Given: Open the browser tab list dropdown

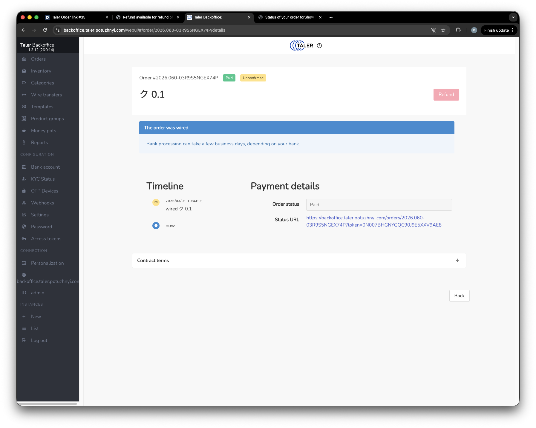Looking at the screenshot, I should [x=513, y=17].
